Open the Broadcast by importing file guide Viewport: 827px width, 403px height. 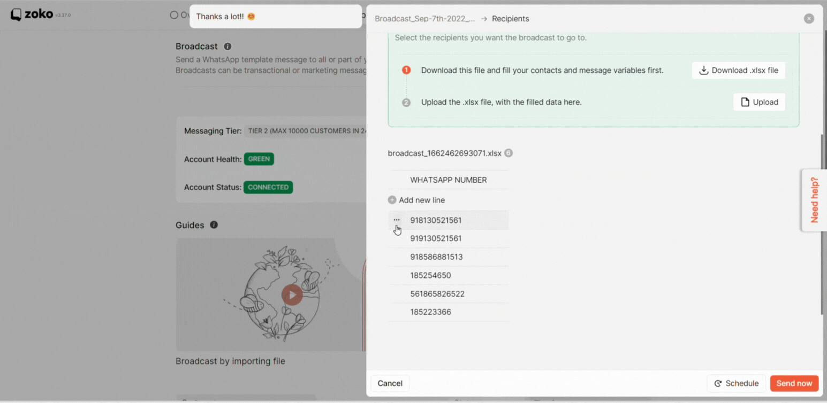pyautogui.click(x=231, y=361)
